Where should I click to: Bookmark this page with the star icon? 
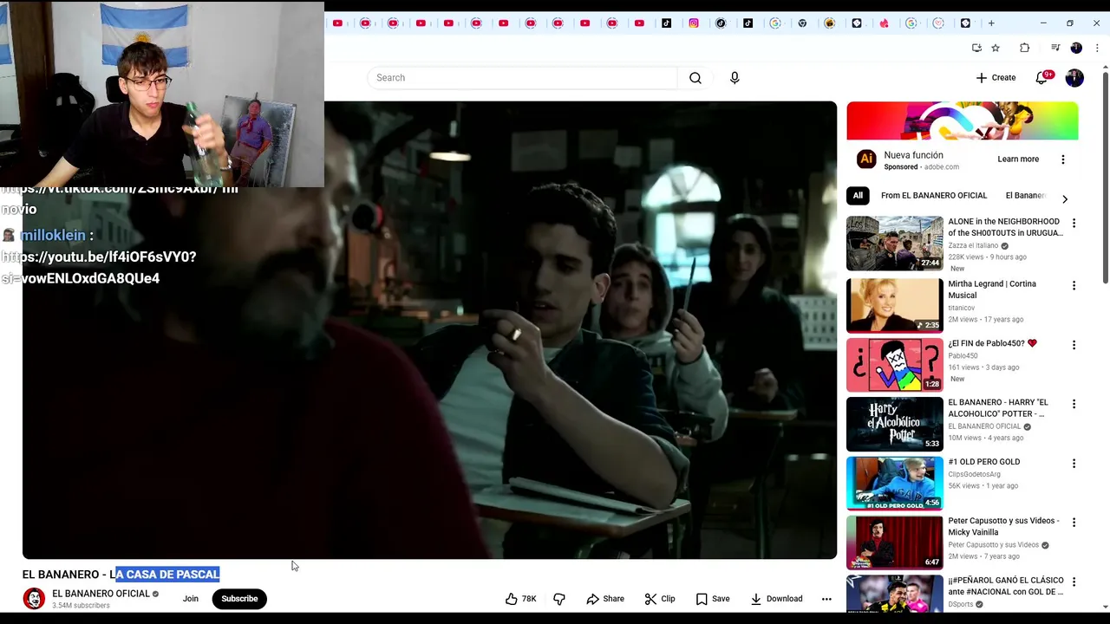(996, 48)
